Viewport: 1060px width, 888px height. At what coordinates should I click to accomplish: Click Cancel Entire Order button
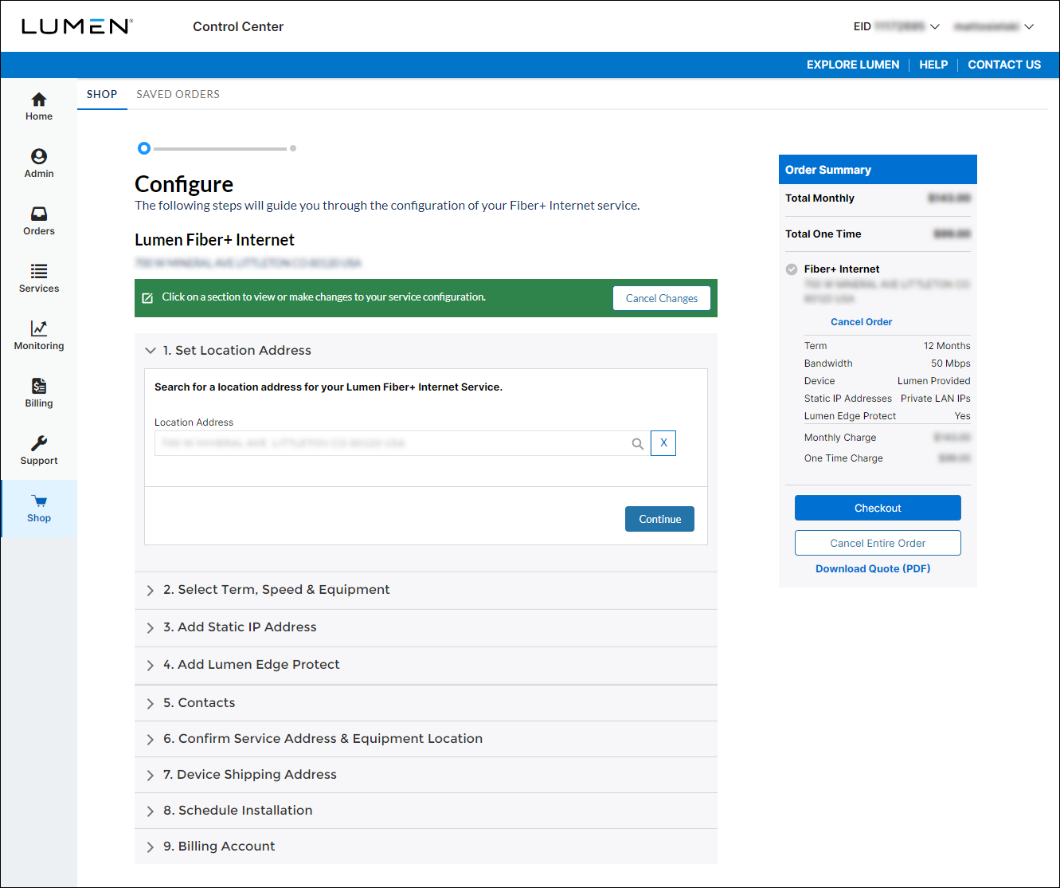click(878, 543)
